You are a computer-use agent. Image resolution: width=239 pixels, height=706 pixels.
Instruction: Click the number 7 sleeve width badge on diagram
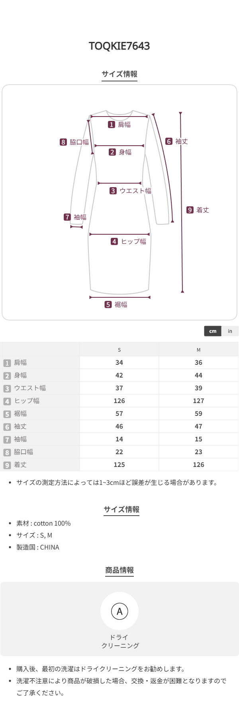click(67, 217)
